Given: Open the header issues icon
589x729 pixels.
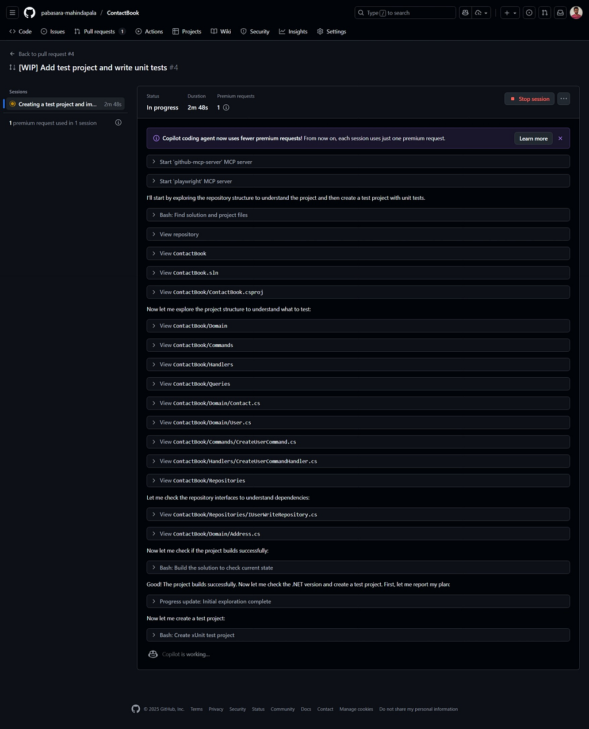Looking at the screenshot, I should 529,13.
